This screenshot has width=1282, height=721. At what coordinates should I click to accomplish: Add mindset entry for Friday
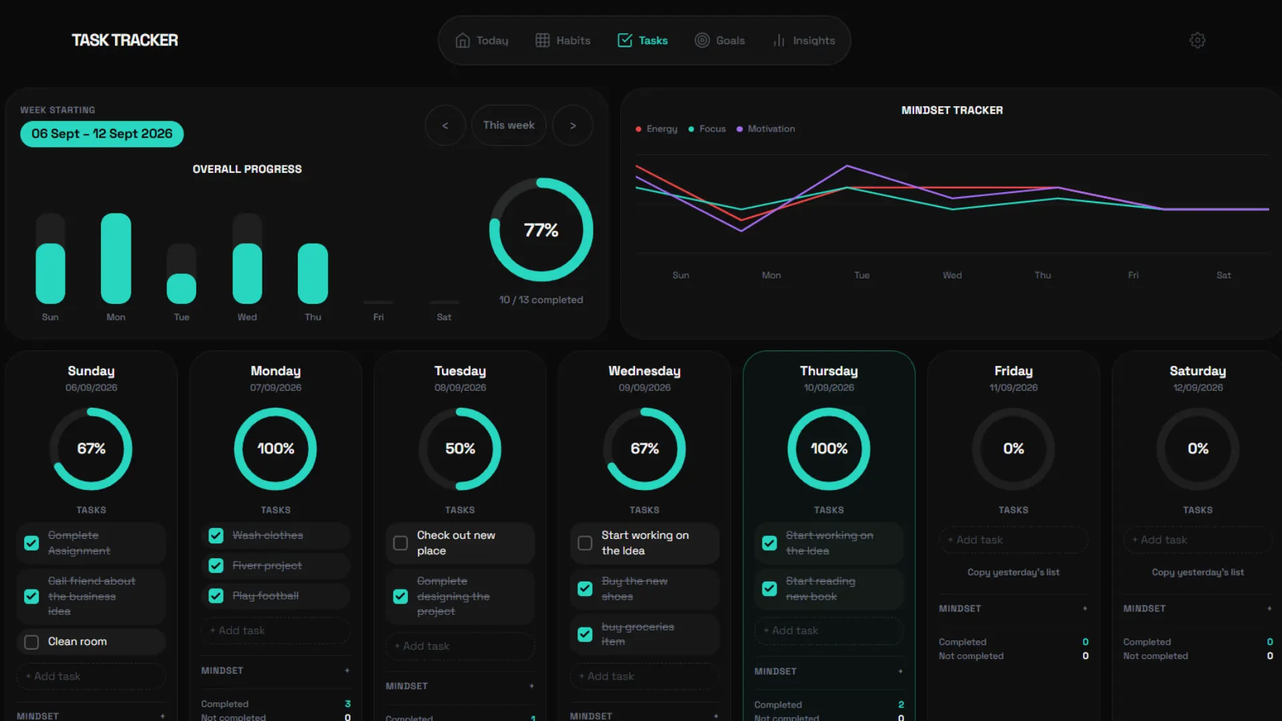tap(1085, 608)
